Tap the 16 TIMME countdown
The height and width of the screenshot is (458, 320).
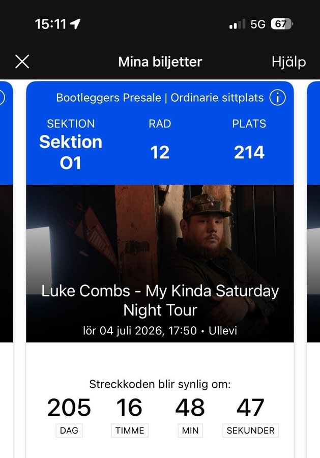click(x=129, y=415)
